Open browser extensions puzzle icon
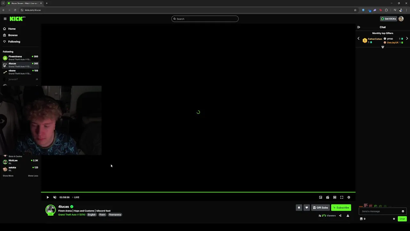Viewport: 410px width, 231px height. tap(386, 10)
